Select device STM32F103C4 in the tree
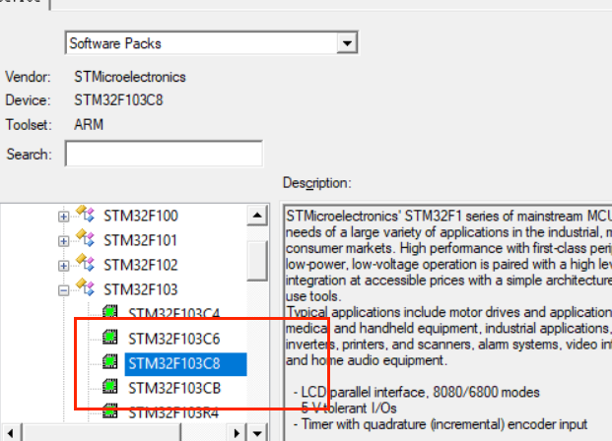Screen dimensions: 612x441 tap(174, 313)
